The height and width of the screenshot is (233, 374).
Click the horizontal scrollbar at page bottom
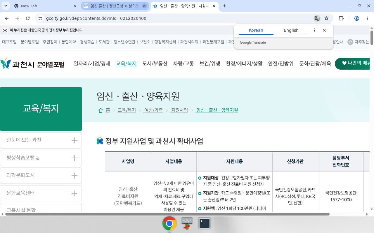(x=167, y=214)
